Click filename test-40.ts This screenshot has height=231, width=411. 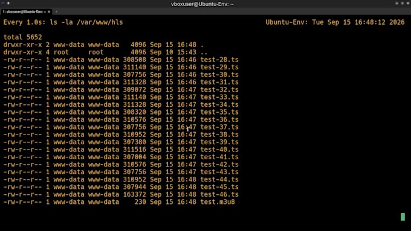219,150
